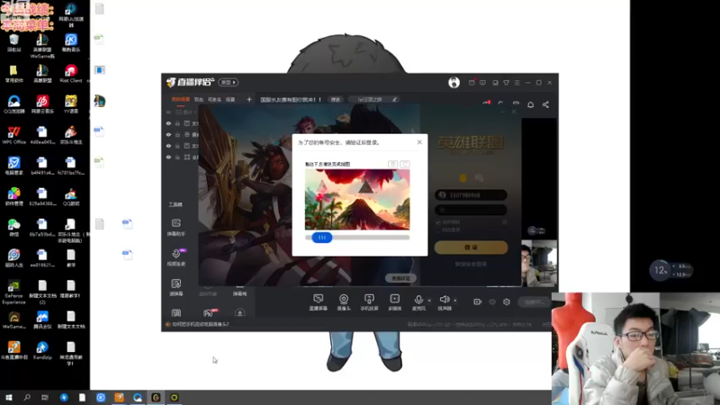Screen dimensions: 720x405
Task: Check the remember password checkbox in login panel
Action: (438, 222)
